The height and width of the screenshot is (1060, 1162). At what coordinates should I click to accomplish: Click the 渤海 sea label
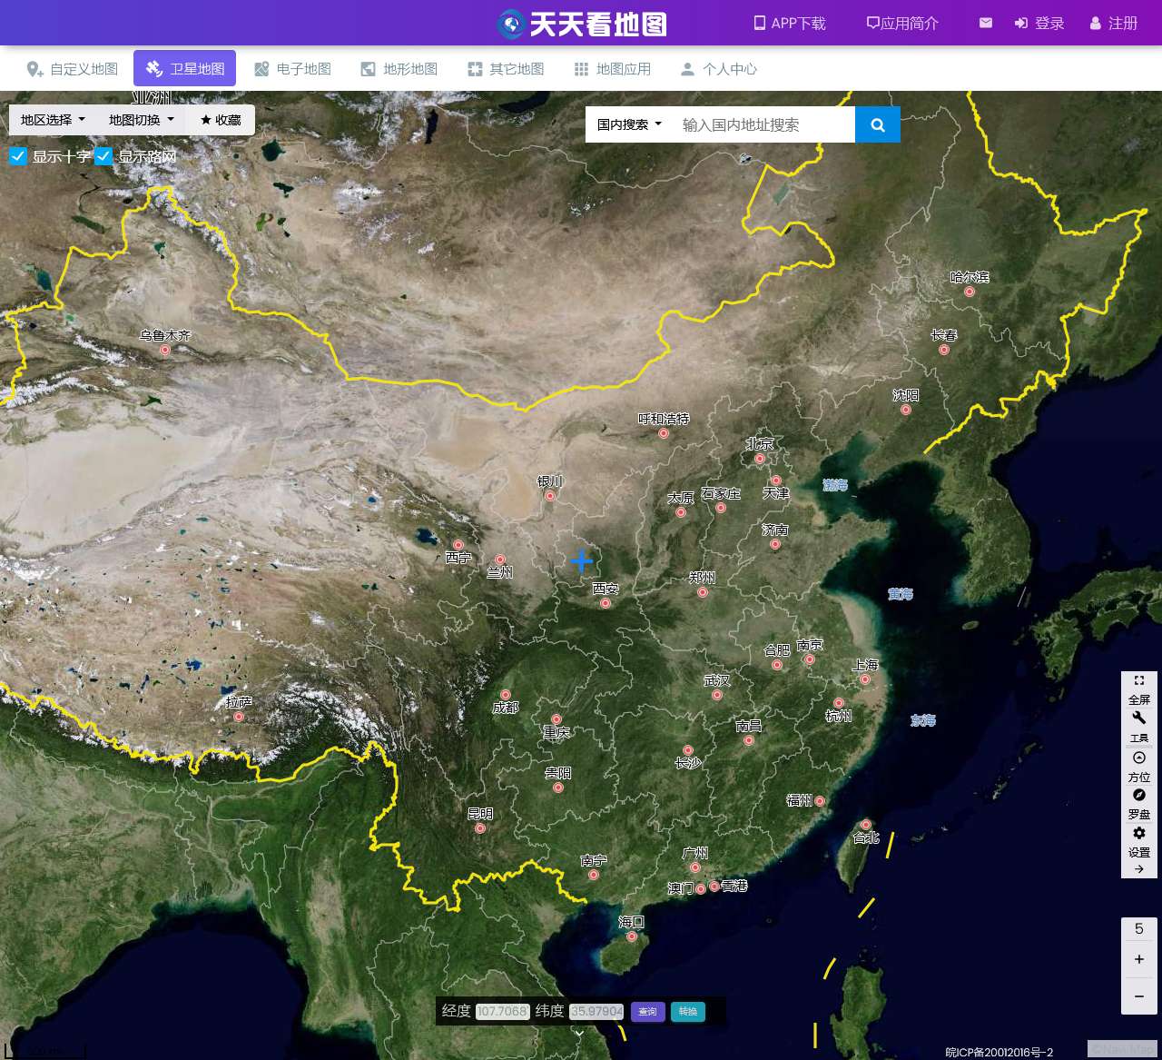(835, 485)
